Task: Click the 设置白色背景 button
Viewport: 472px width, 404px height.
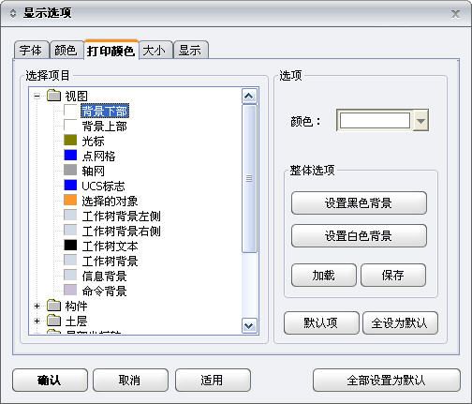Action: [359, 236]
